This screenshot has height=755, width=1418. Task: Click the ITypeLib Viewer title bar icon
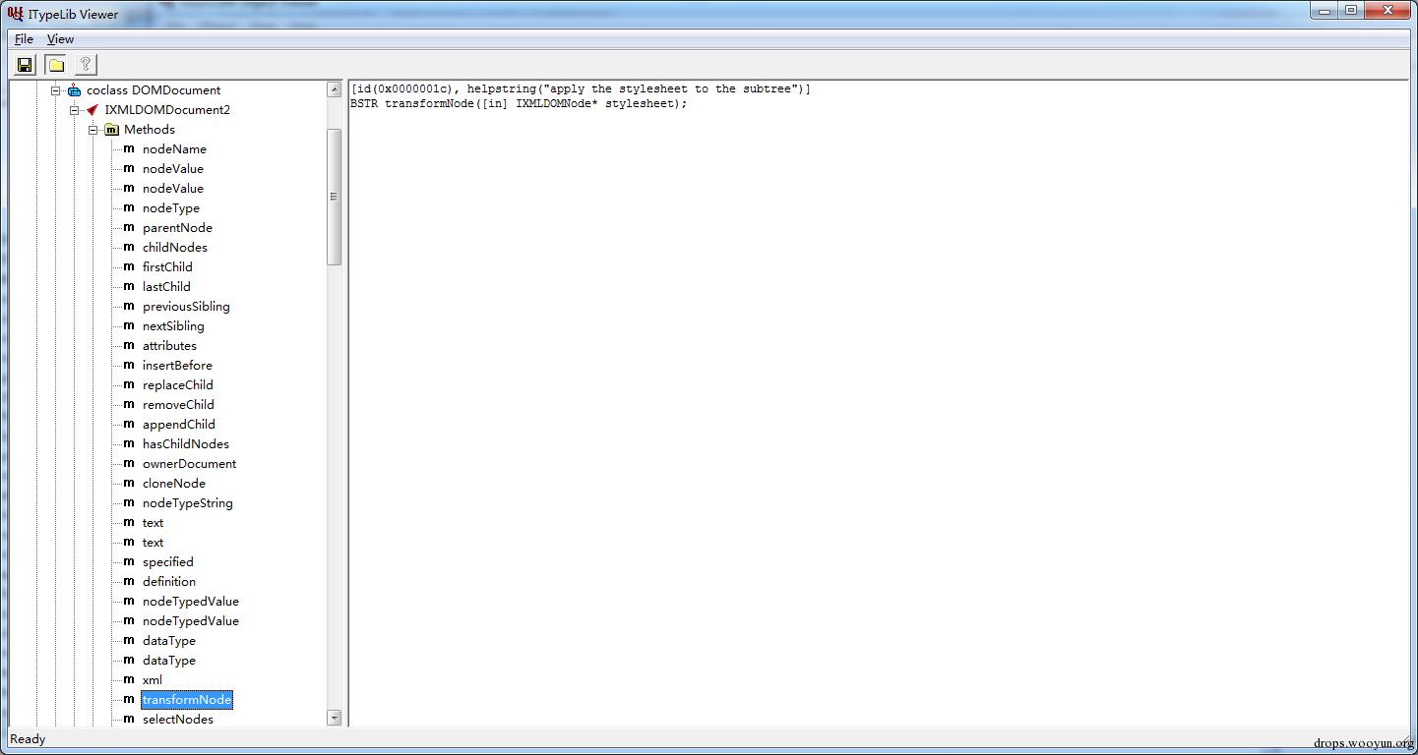tap(15, 13)
